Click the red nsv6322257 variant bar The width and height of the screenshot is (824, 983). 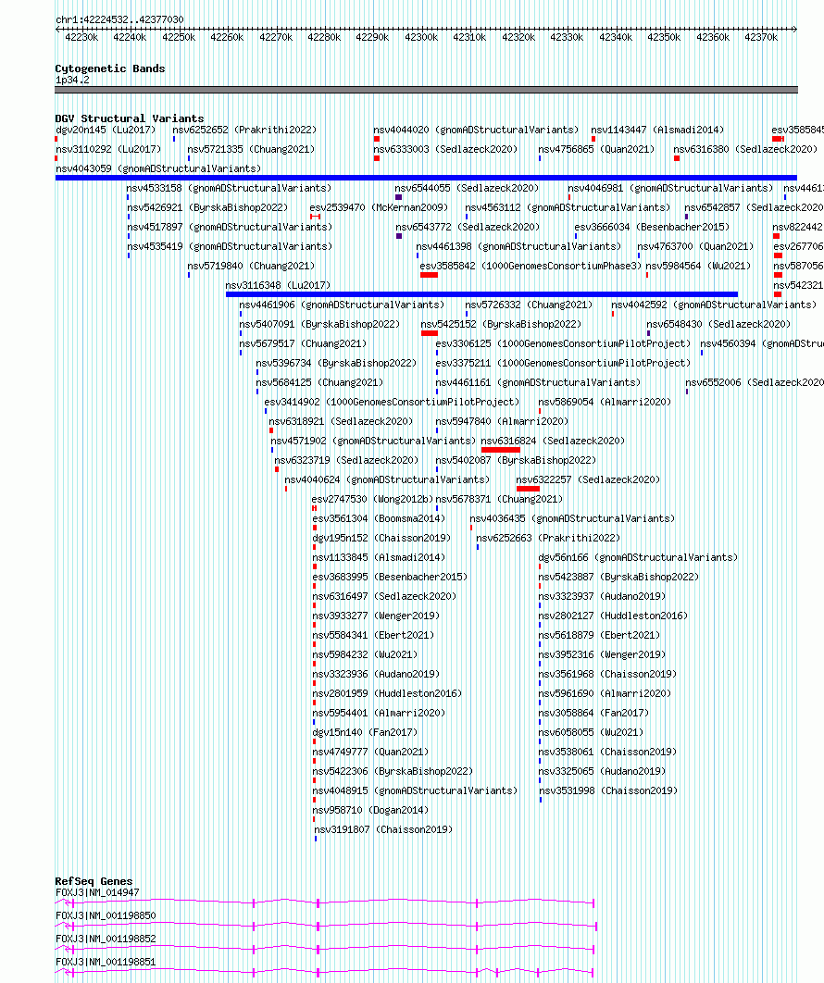528,489
